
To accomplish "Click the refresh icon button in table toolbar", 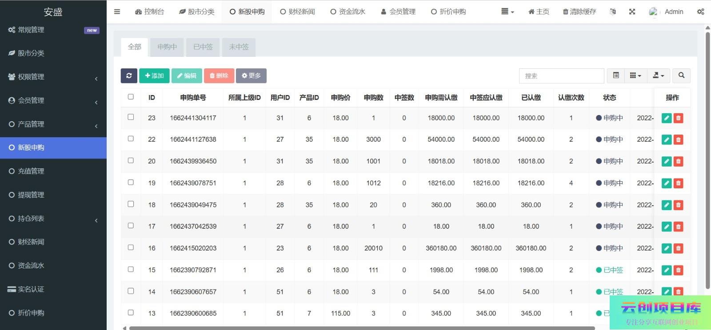I will point(129,76).
